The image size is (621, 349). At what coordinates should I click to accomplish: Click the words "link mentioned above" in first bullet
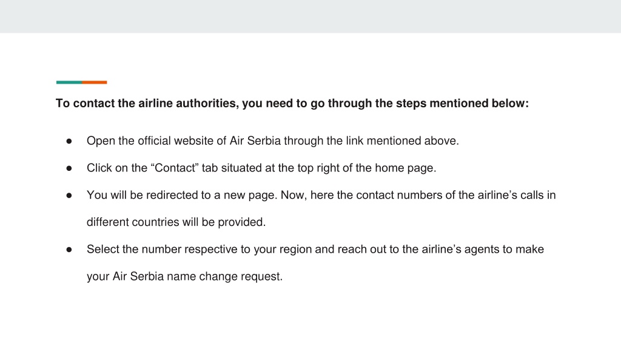click(x=402, y=141)
